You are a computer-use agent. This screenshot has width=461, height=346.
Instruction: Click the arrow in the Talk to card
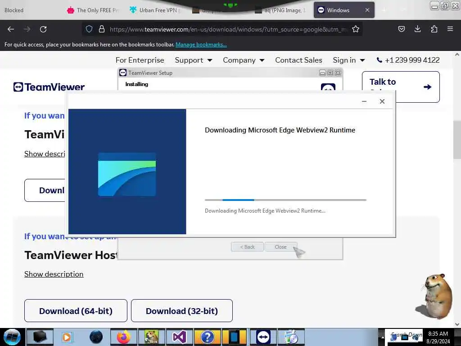[428, 87]
